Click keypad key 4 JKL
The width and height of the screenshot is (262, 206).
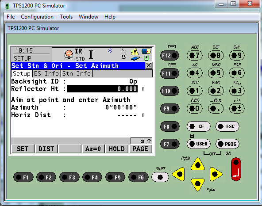pos(195,73)
